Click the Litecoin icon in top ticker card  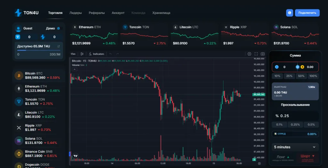tap(176, 27)
